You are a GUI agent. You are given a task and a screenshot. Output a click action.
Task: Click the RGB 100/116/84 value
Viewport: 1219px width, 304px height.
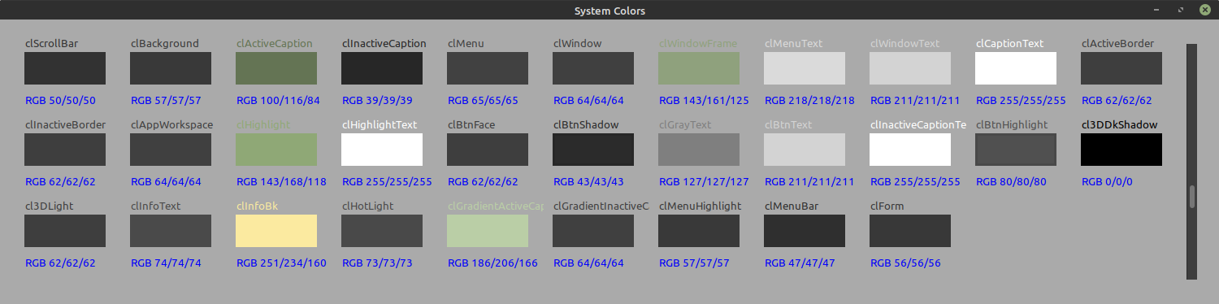click(x=278, y=101)
